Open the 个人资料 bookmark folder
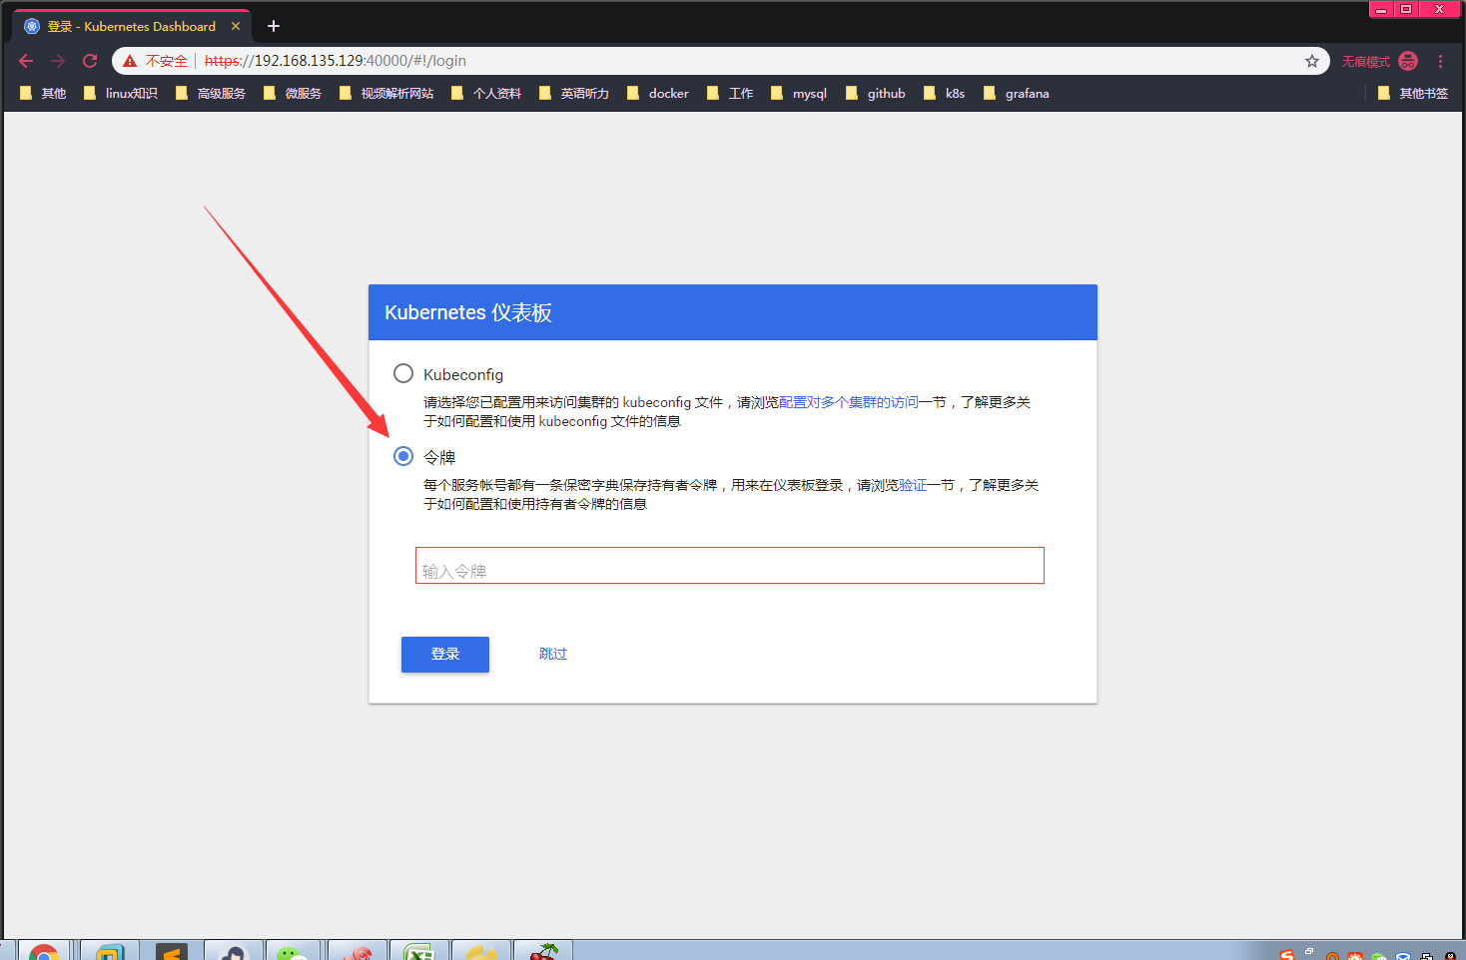The width and height of the screenshot is (1466, 960). [486, 93]
